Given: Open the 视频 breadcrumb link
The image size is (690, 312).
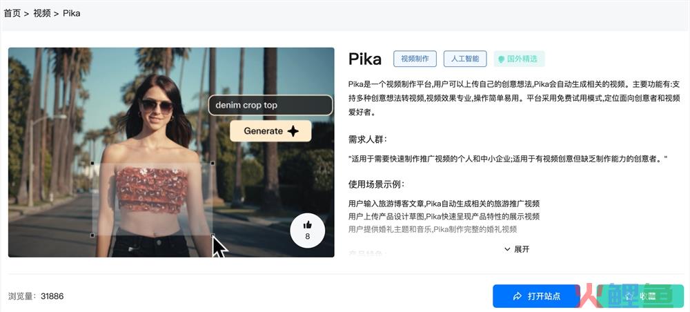Looking at the screenshot, I should pyautogui.click(x=42, y=13).
